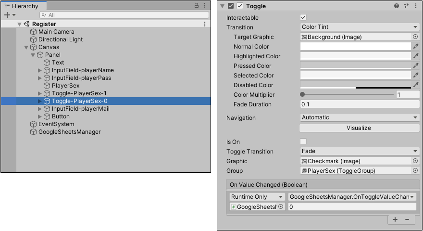Screen dimensions: 423x231
Task: Open the Transition Color Tint dropdown
Action: [x=359, y=27]
